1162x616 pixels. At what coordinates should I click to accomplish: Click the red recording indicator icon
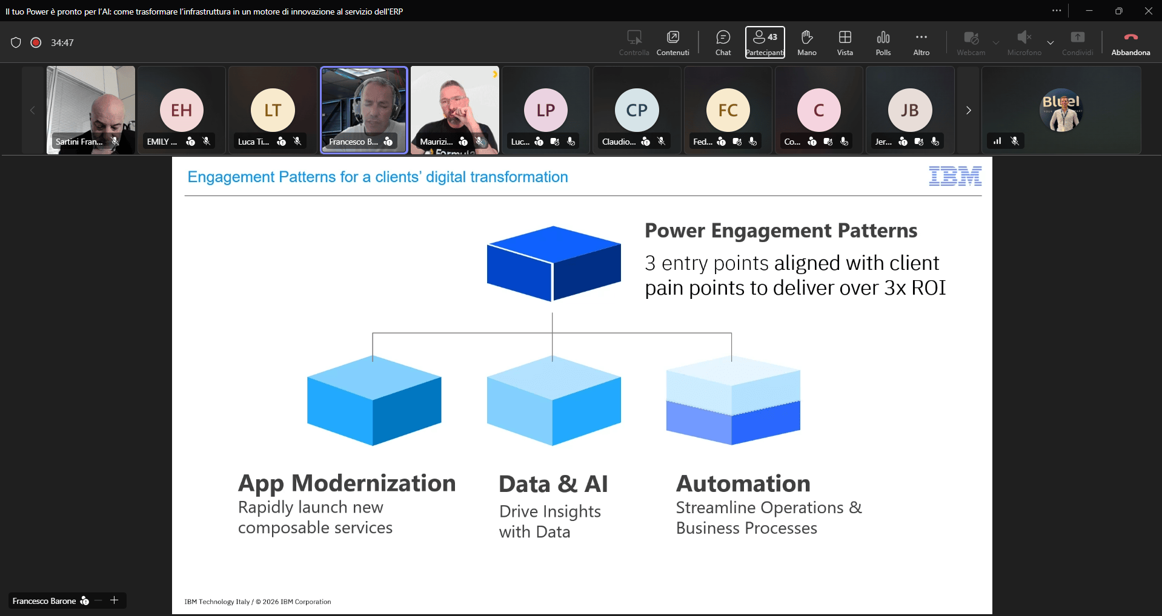pos(36,42)
